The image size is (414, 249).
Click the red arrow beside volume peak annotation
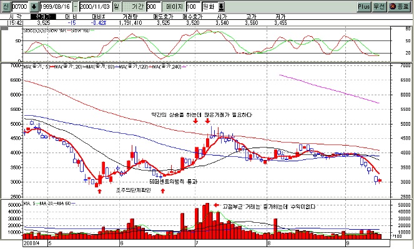click(217, 205)
